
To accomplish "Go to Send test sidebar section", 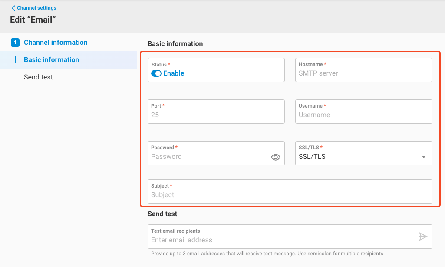I will 38,77.
